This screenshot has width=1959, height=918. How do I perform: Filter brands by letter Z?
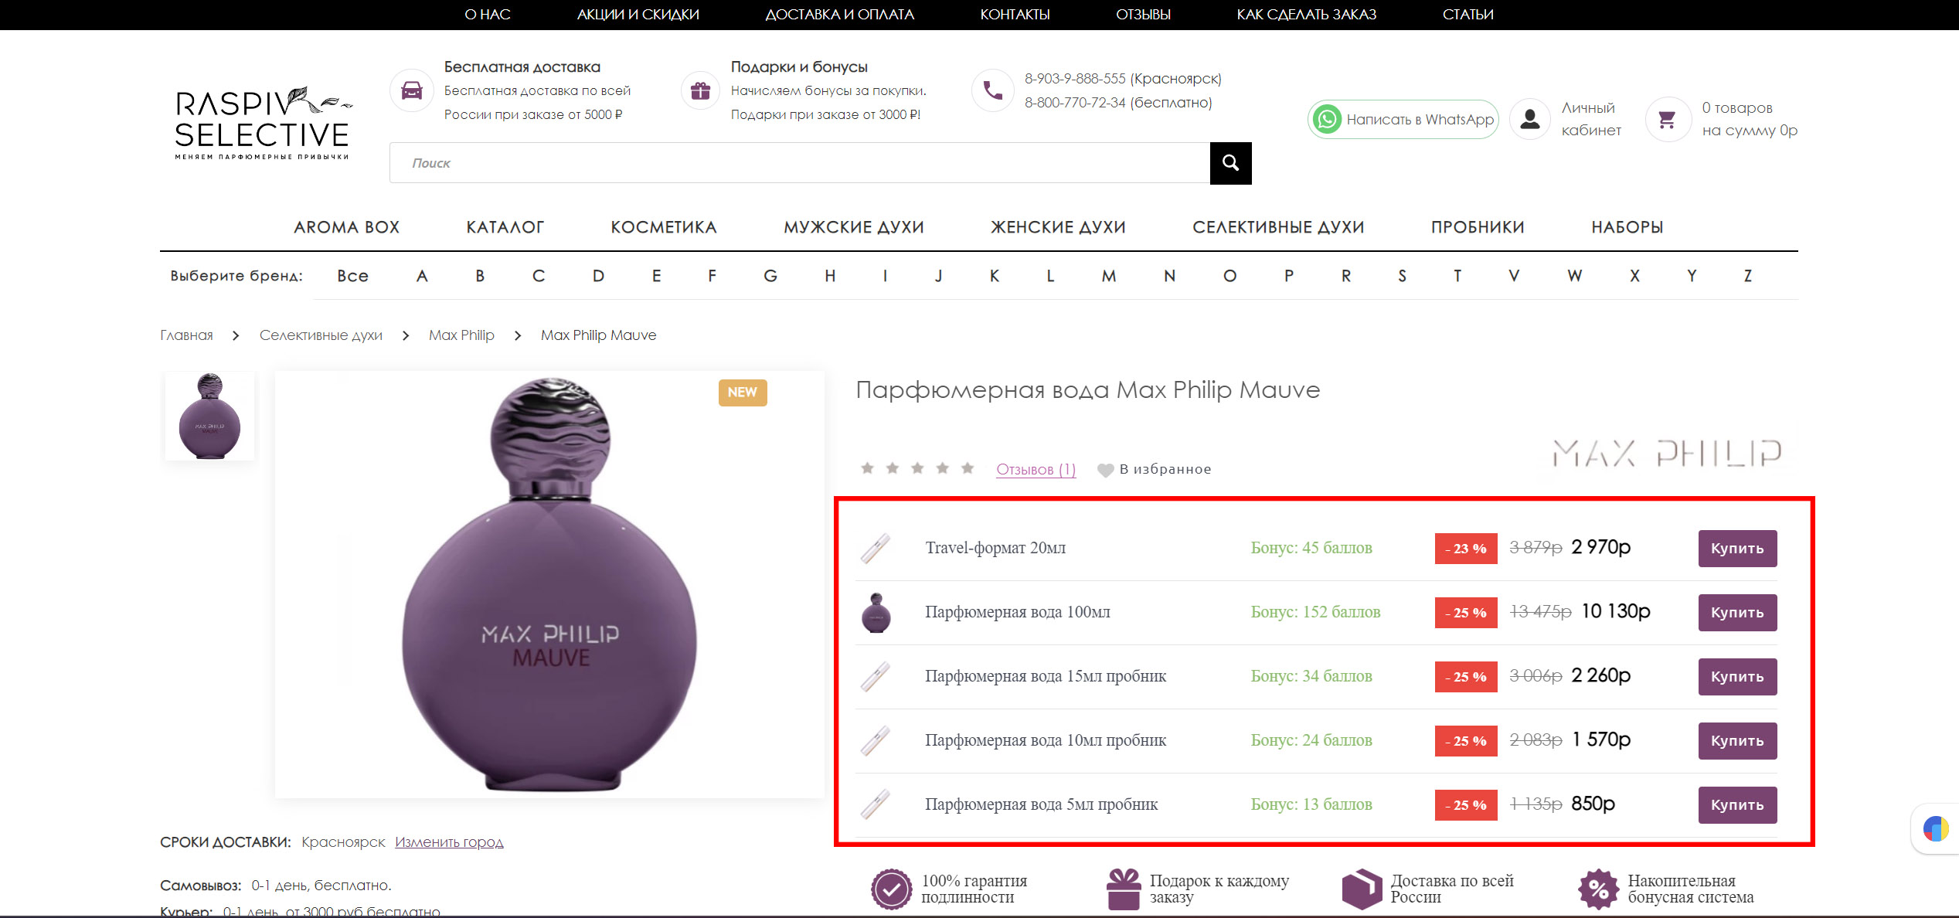1748,276
